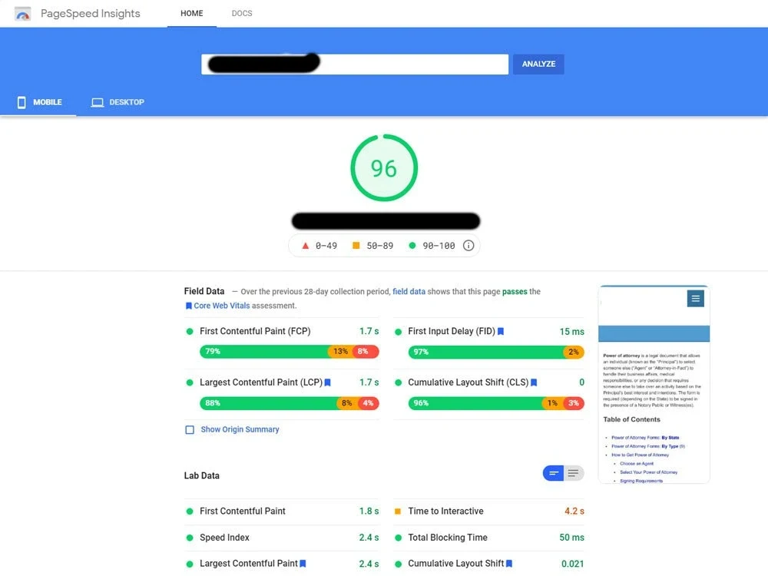Open the Core Web Vitals link
Screen dimensions: 768x576
[221, 306]
